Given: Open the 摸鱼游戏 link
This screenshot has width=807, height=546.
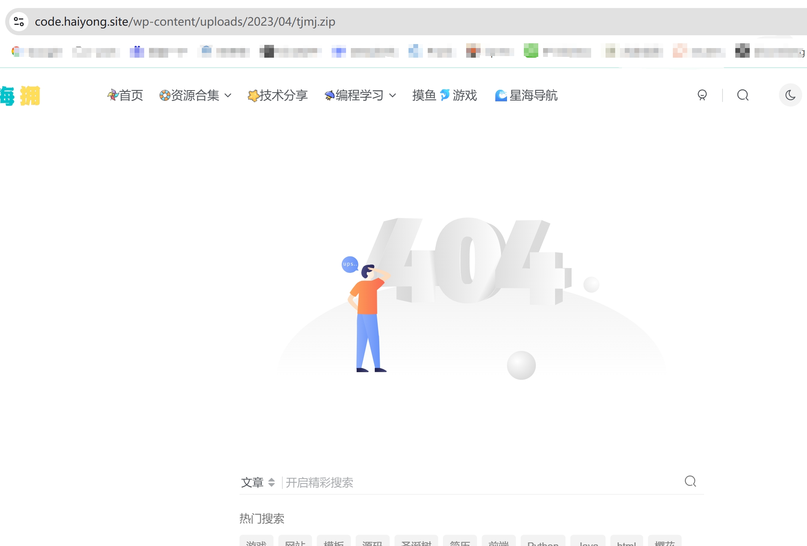Looking at the screenshot, I should pos(445,95).
